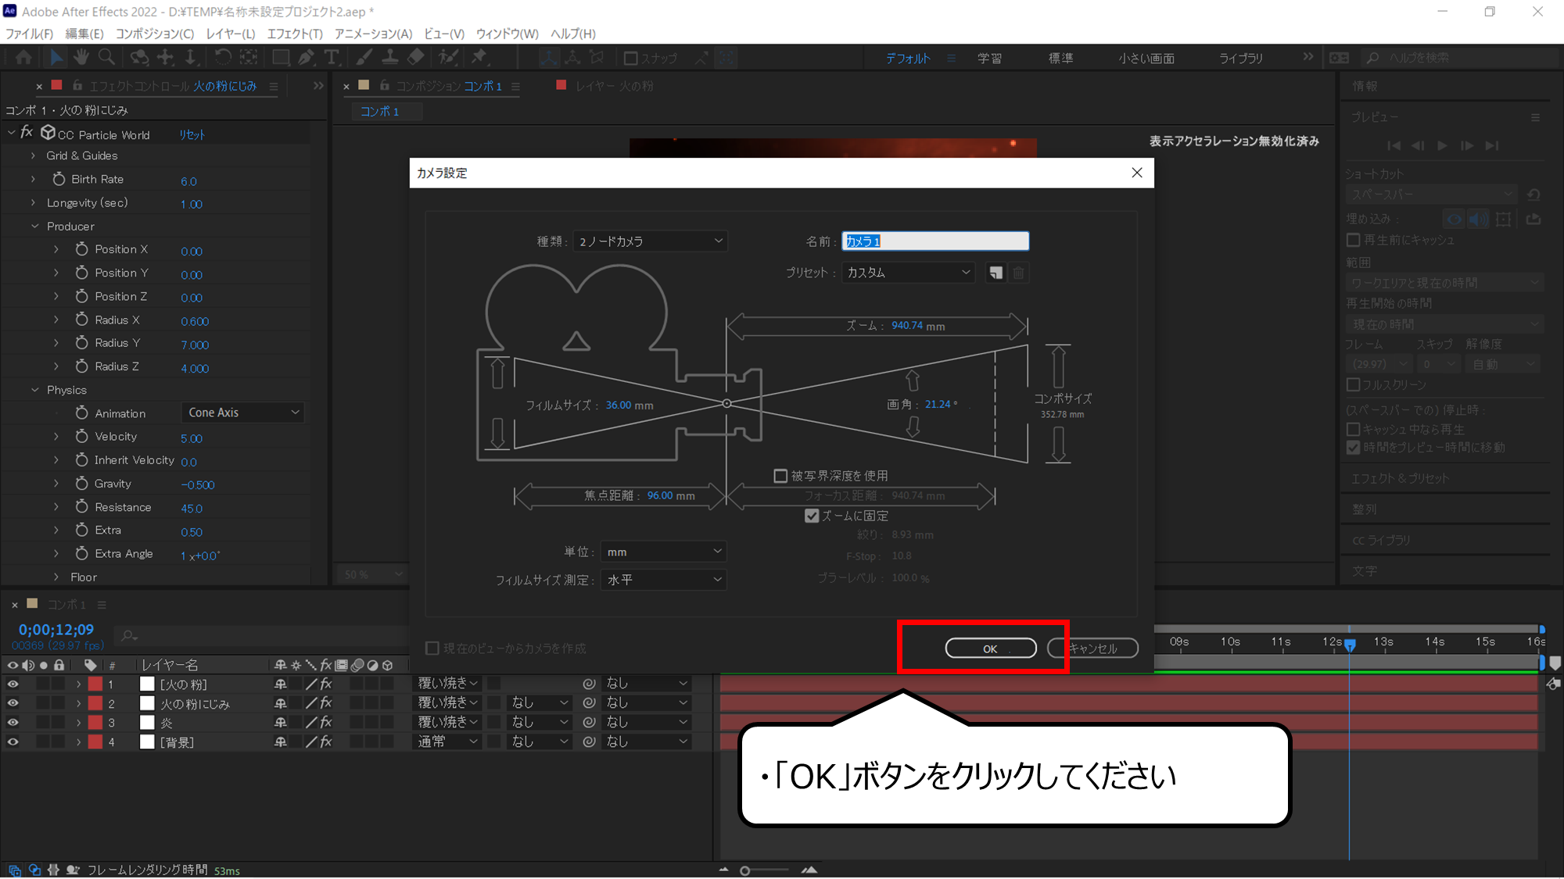Screen dimensions: 1564x879
Task: Open the Animation Cone Axis dropdown
Action: (x=243, y=413)
